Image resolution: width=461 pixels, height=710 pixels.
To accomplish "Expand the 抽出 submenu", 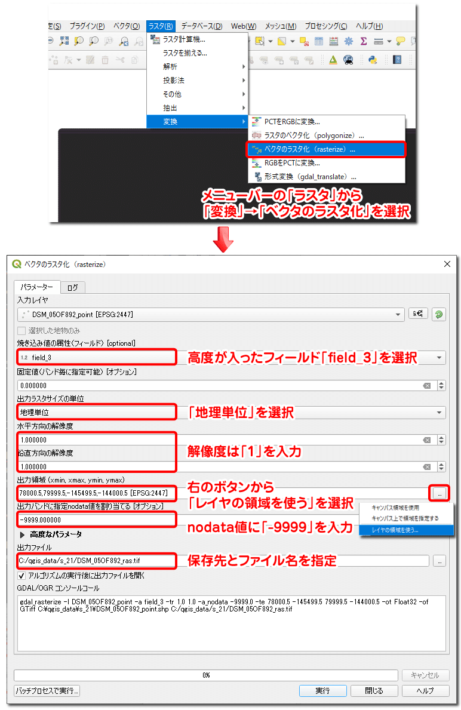I will pos(197,107).
